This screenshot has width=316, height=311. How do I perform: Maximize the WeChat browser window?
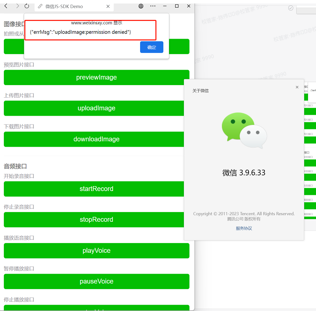[x=177, y=6]
